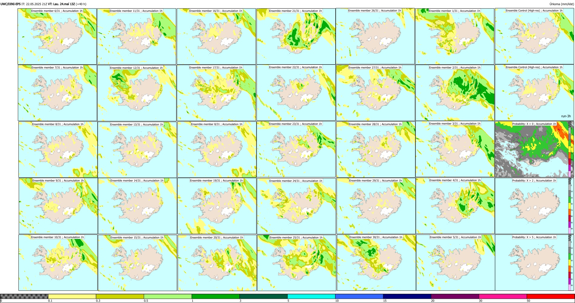Image resolution: width=575 pixels, height=303 pixels.
Task: Click the red 50+ legend swatch
Action: pos(550,296)
